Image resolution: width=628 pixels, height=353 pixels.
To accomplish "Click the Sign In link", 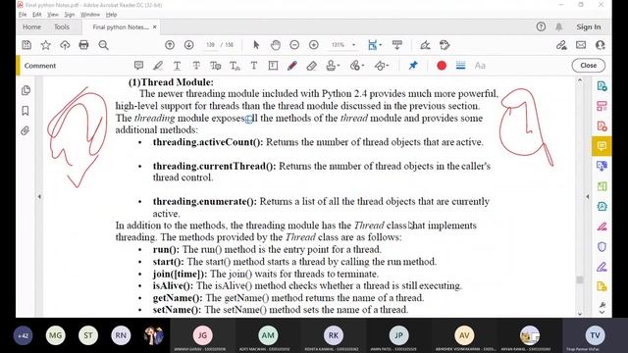I will (x=589, y=26).
